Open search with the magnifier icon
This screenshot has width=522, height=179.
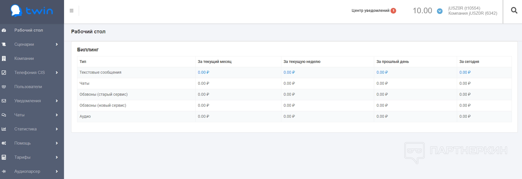[x=514, y=10]
